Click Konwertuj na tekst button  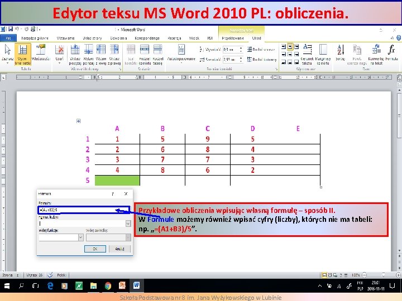pos(376,54)
